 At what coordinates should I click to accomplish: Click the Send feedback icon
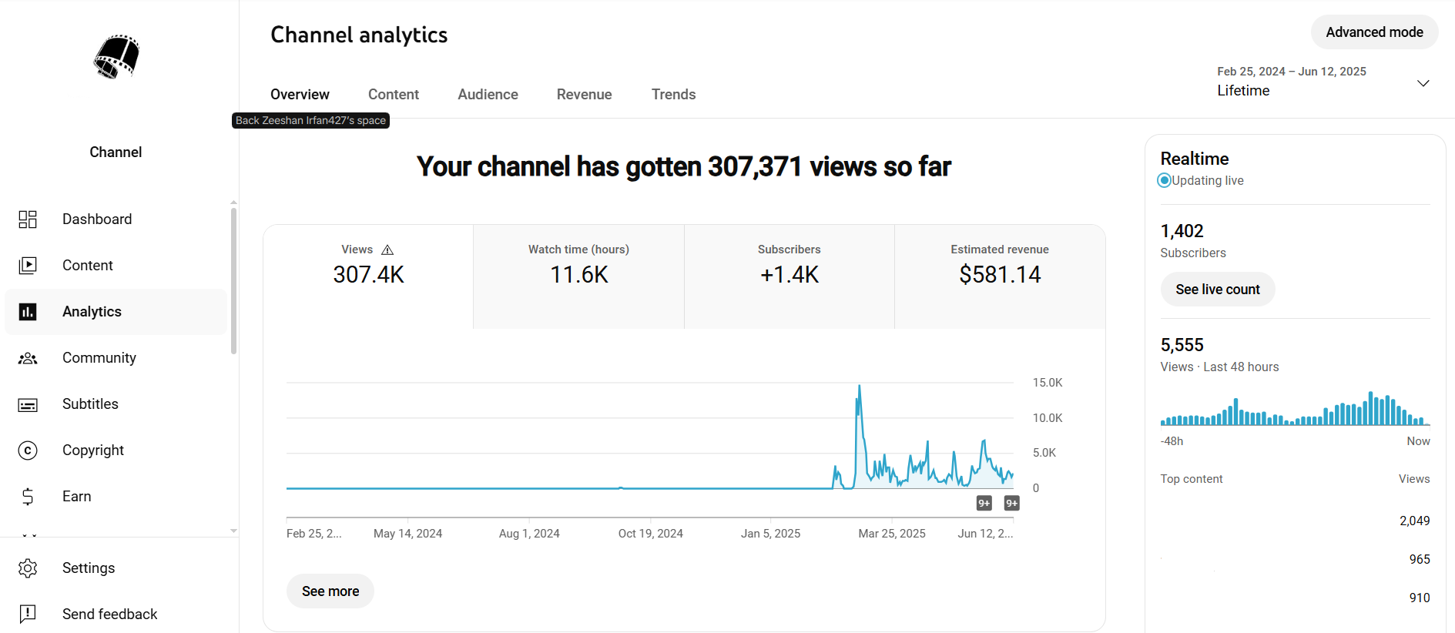pyautogui.click(x=28, y=614)
